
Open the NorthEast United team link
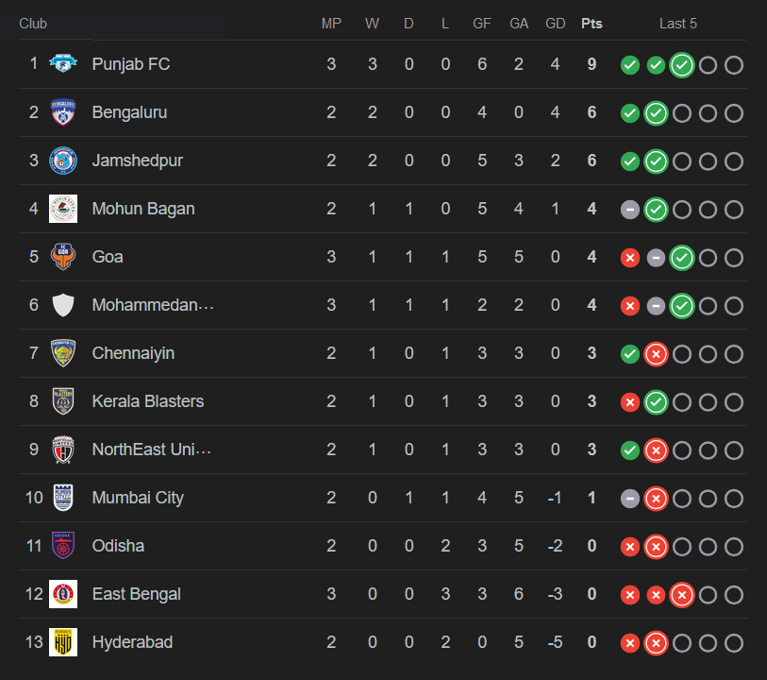[x=151, y=450]
